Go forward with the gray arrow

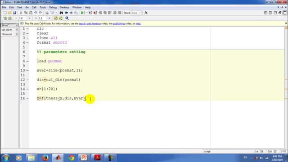pyautogui.click(x=71, y=13)
